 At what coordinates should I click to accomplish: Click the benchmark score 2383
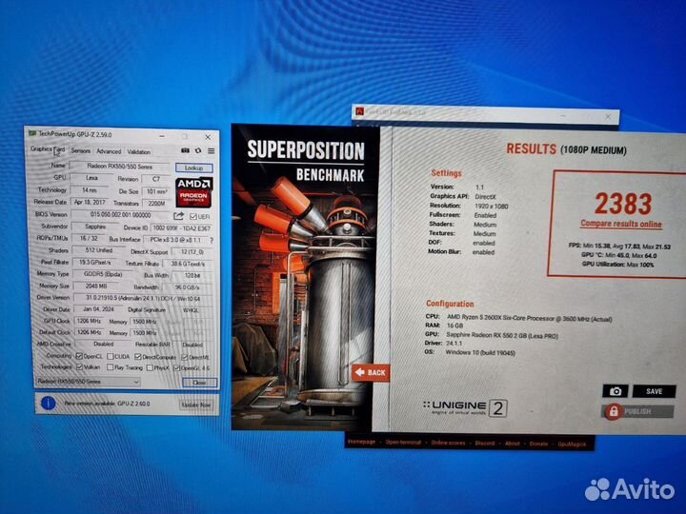623,204
